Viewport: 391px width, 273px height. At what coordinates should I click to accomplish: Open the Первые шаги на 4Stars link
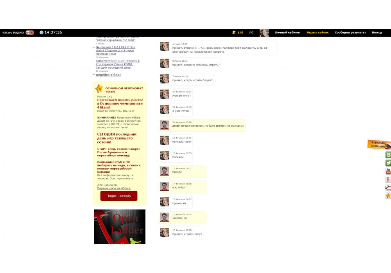pos(114,188)
